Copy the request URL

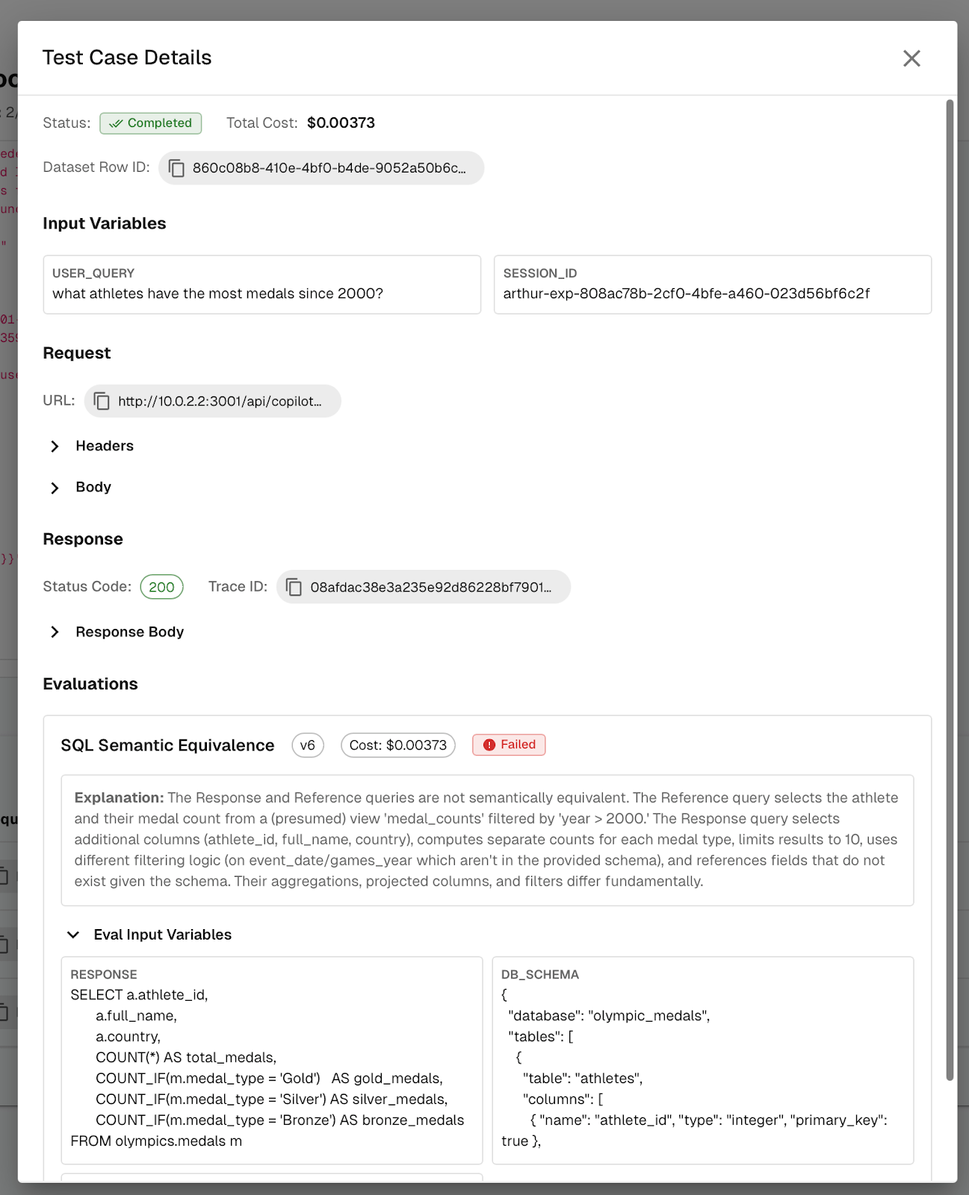(x=102, y=401)
